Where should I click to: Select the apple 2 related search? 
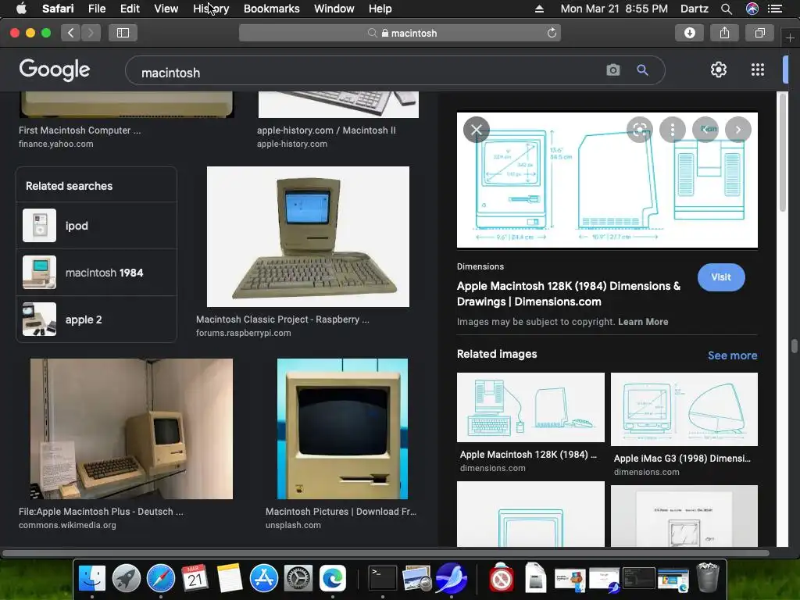[97, 320]
